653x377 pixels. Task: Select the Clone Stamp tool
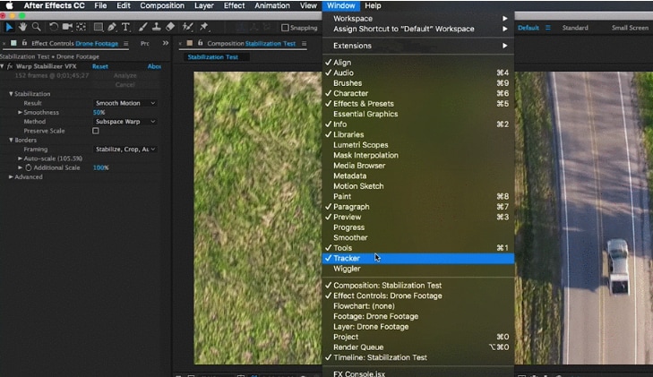click(156, 27)
